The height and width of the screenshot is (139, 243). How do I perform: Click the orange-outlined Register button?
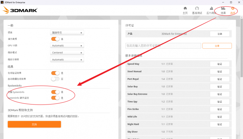tap(217, 46)
